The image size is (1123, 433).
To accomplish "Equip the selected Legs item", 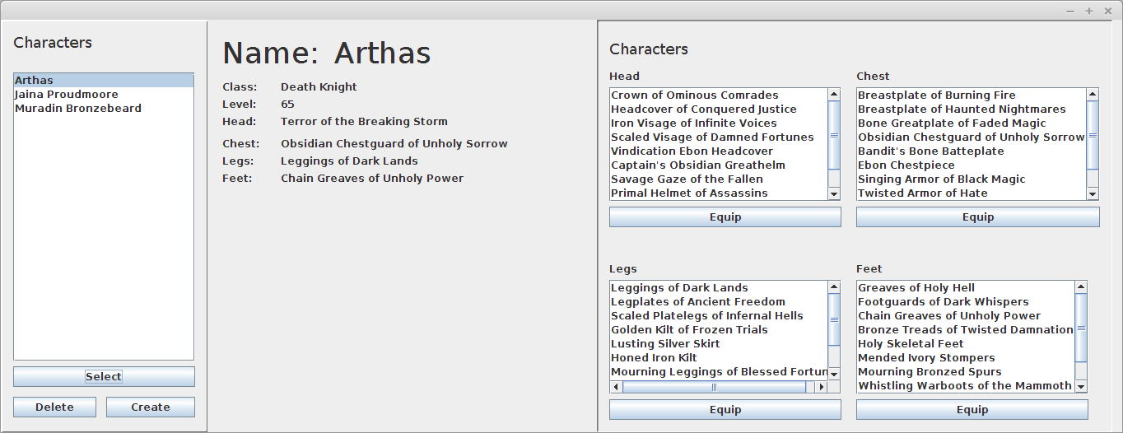I will [x=725, y=409].
